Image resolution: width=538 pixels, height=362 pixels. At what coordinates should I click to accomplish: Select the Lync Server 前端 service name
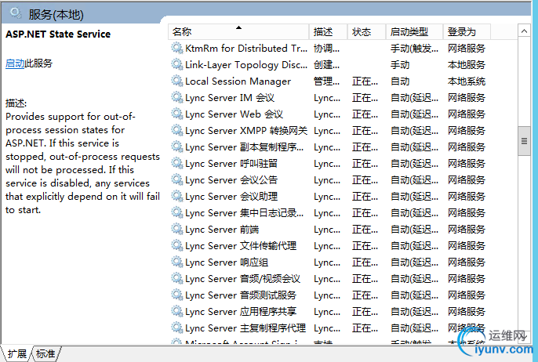point(222,230)
